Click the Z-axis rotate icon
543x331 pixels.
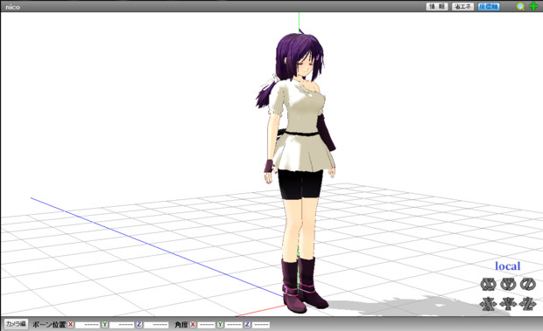(528, 284)
